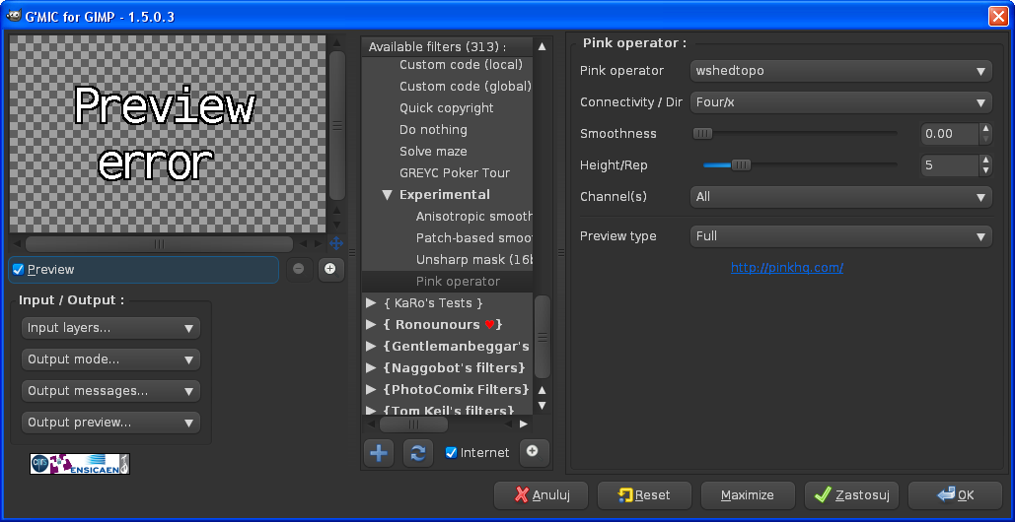Close the G'MIC window
This screenshot has height=522, width=1015.
997,17
